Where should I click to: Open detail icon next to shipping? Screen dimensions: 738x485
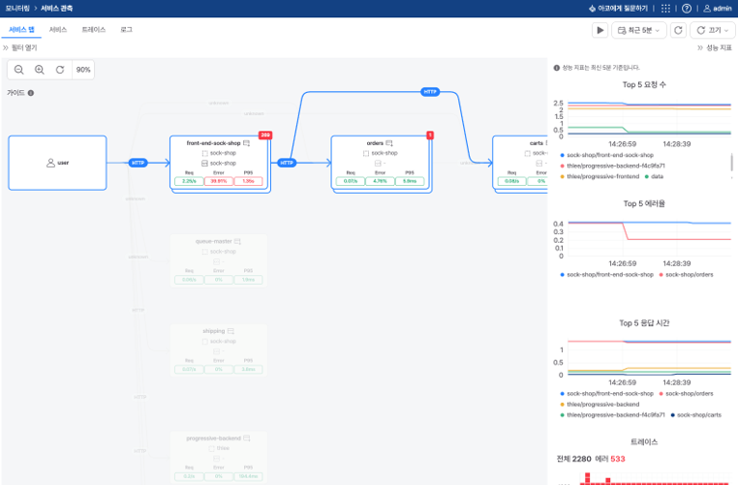231,331
